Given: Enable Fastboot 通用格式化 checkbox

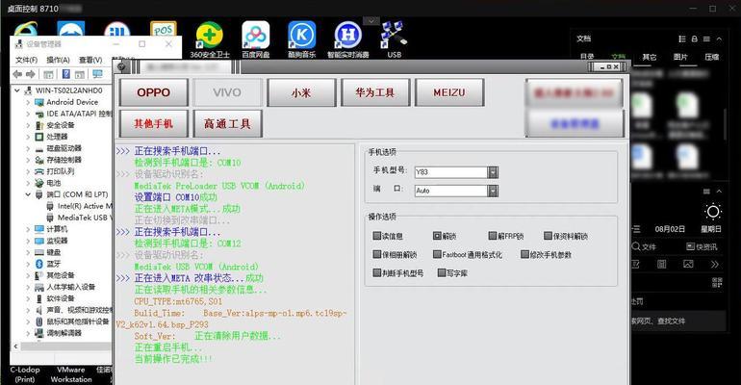Looking at the screenshot, I should 437,254.
